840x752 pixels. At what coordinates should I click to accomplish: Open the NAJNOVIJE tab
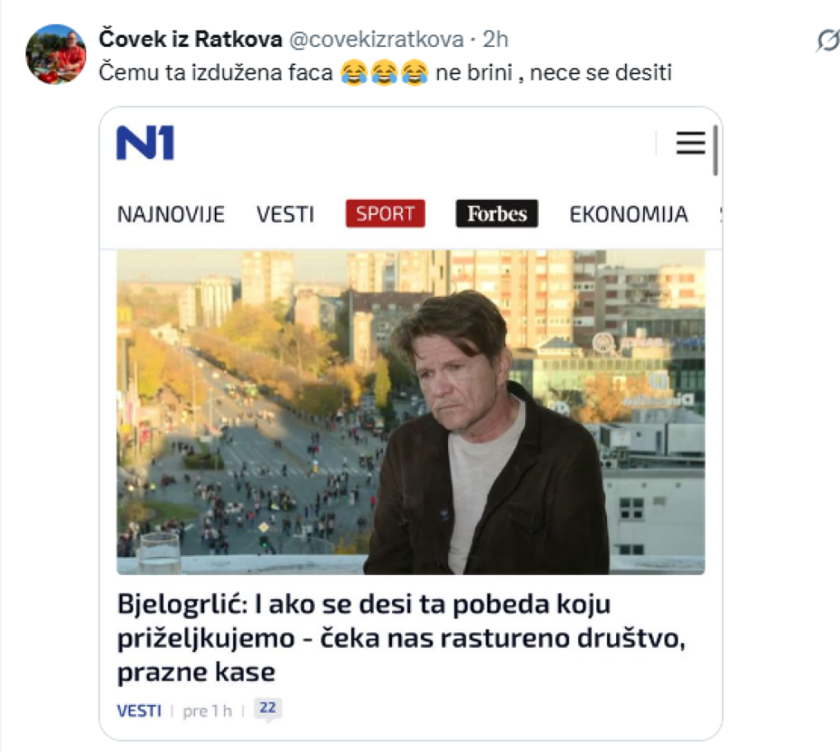(x=171, y=214)
